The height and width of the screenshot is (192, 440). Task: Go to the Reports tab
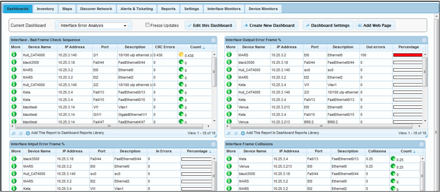click(168, 9)
